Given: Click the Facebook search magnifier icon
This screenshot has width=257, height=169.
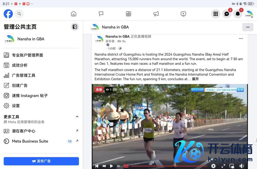Looking at the screenshot, I should click(x=19, y=14).
